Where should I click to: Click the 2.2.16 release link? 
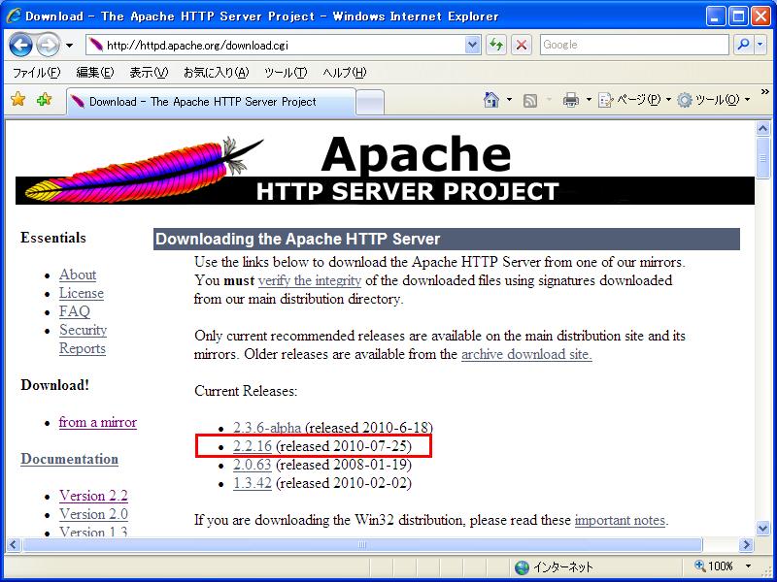point(253,446)
